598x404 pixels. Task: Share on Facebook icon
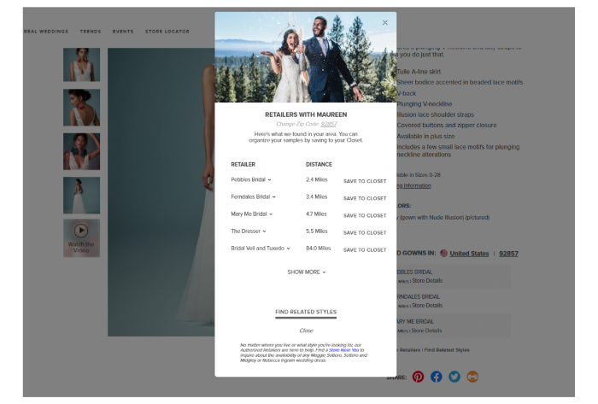point(436,377)
